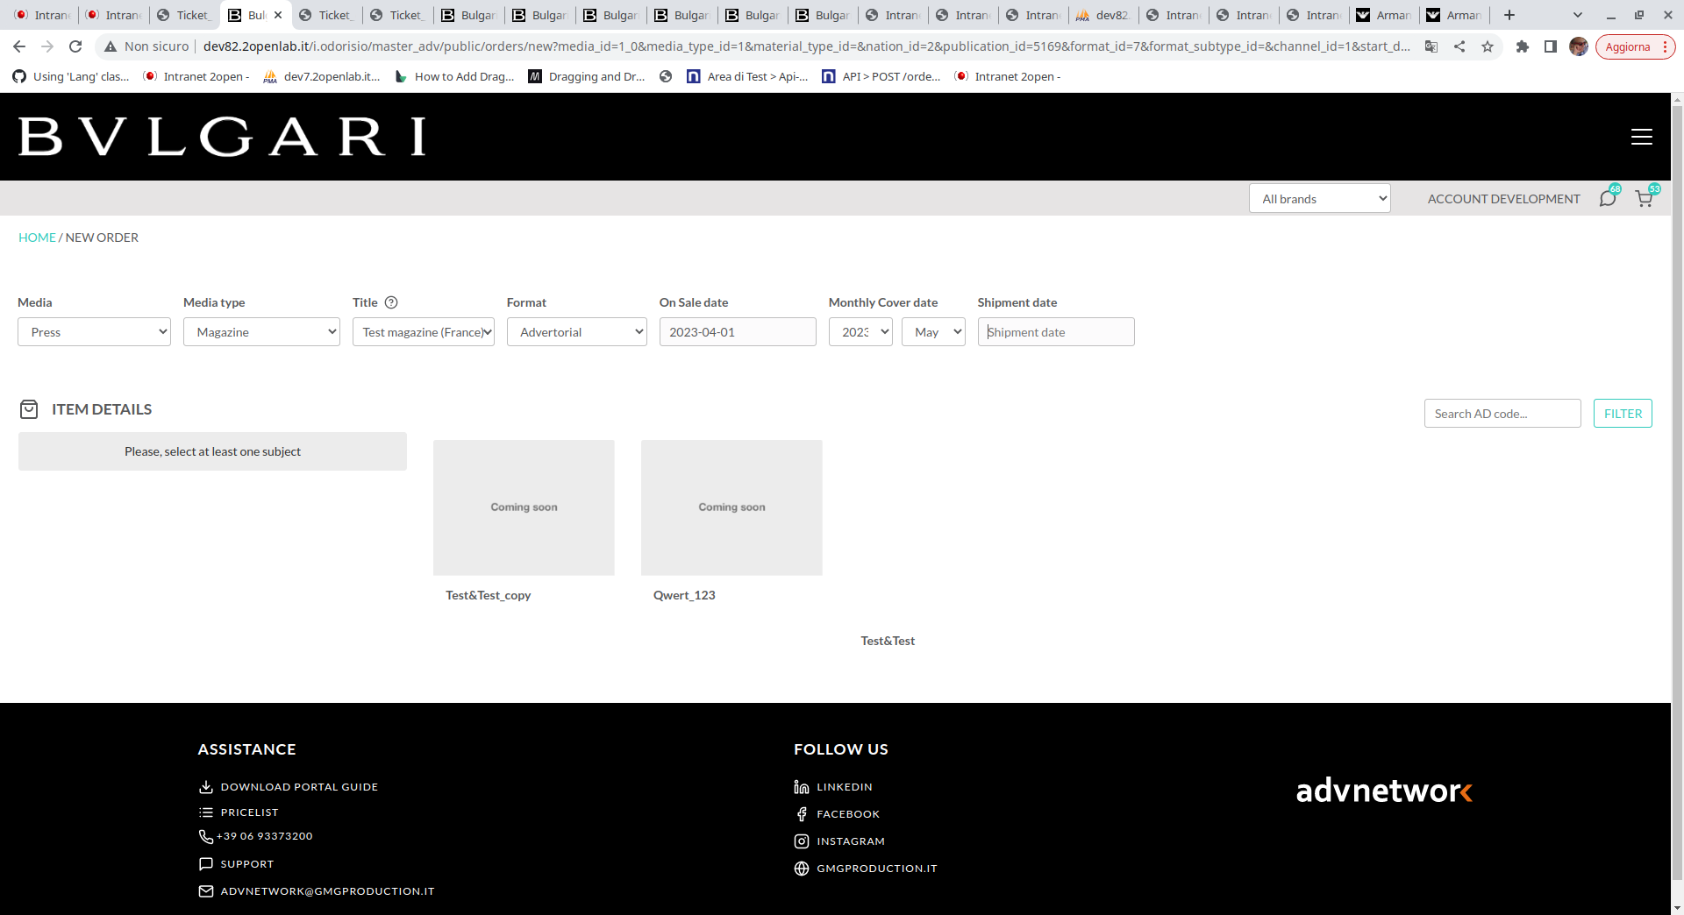Screen dimensions: 1684x915
Task: Click the Title help question mark icon
Action: (391, 302)
